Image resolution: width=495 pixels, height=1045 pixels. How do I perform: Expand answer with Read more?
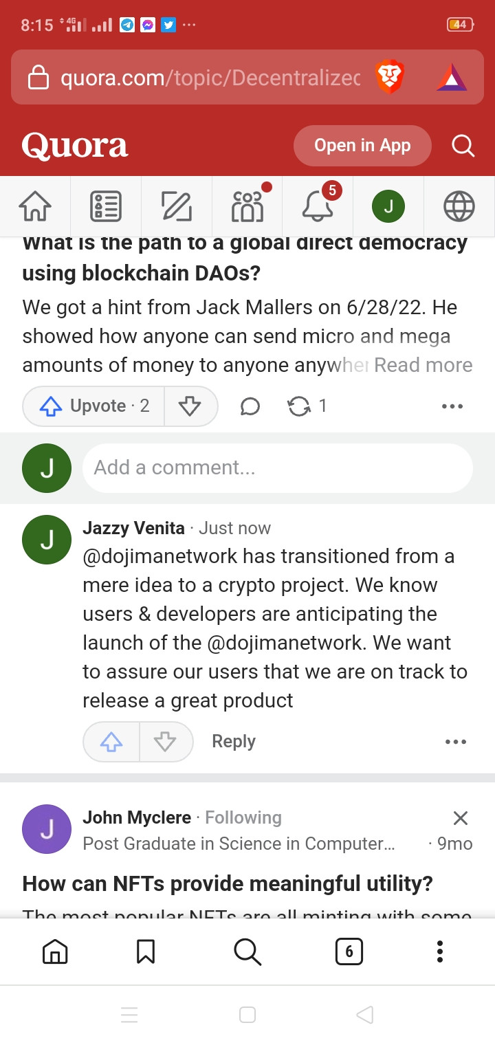(x=423, y=365)
